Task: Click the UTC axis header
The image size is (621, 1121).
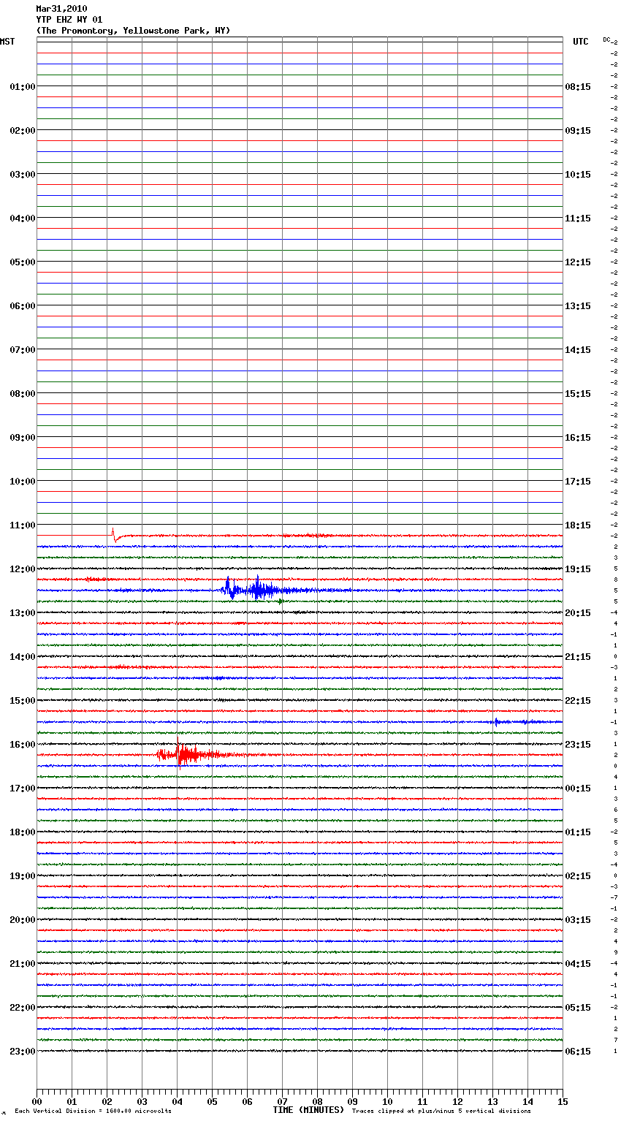Action: pos(580,42)
